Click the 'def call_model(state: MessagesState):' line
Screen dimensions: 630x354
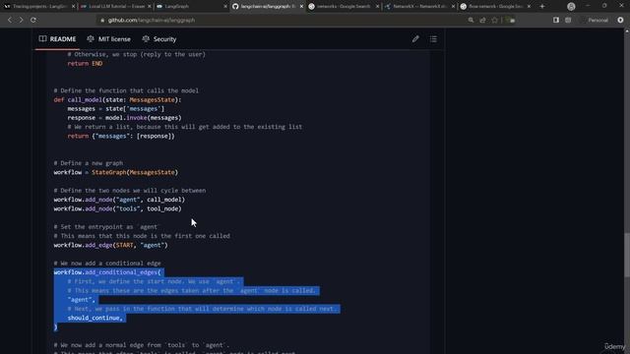[x=117, y=99]
